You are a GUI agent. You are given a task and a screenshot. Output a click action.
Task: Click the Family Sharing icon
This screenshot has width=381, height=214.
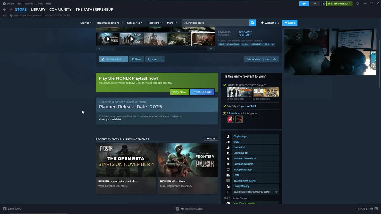pos(228,186)
